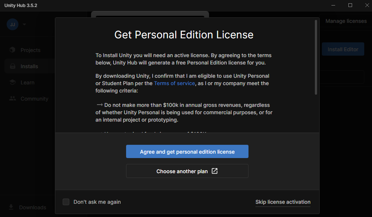
Task: Open external link icon on Choose another plan
Action: click(x=215, y=171)
